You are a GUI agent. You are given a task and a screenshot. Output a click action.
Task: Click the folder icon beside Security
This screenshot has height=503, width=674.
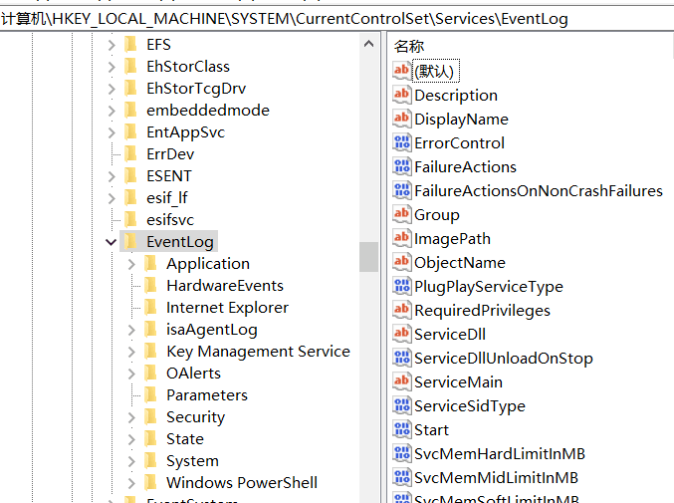[x=150, y=416]
